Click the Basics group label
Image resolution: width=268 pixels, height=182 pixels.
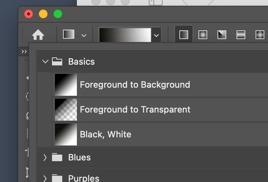(81, 61)
